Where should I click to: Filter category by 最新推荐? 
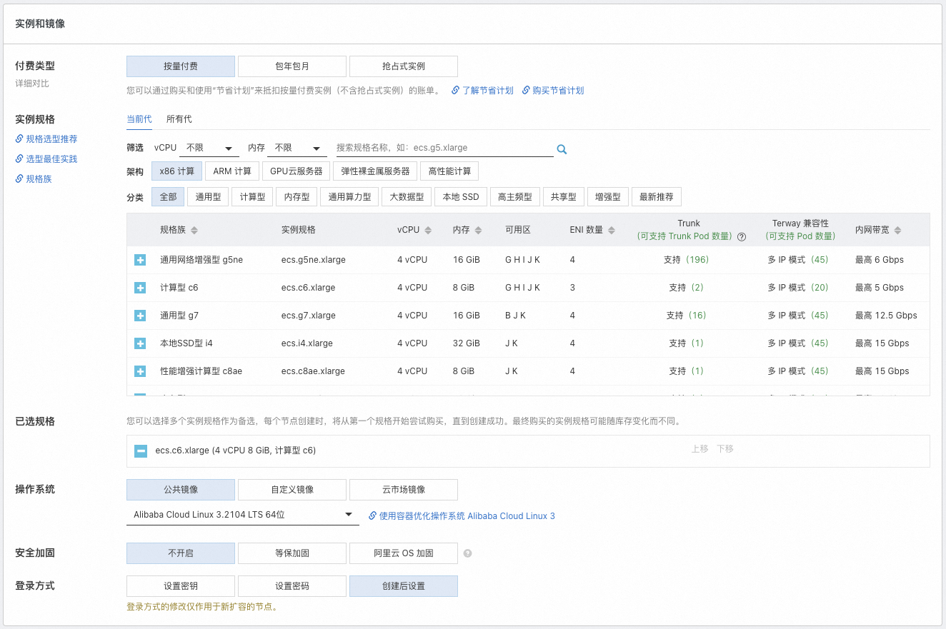click(x=657, y=197)
